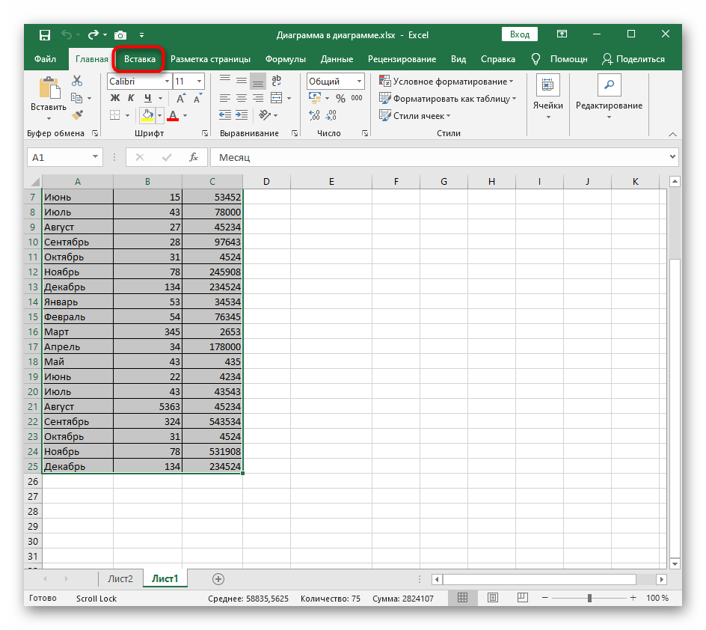Toggle italic formatting (К)

(131, 98)
